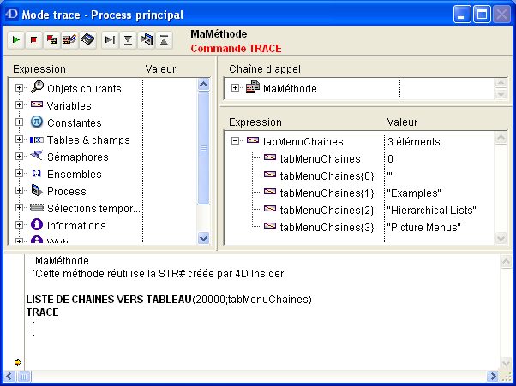Select the Tables & champs item
Screen dimensions: 516x386
click(88, 140)
